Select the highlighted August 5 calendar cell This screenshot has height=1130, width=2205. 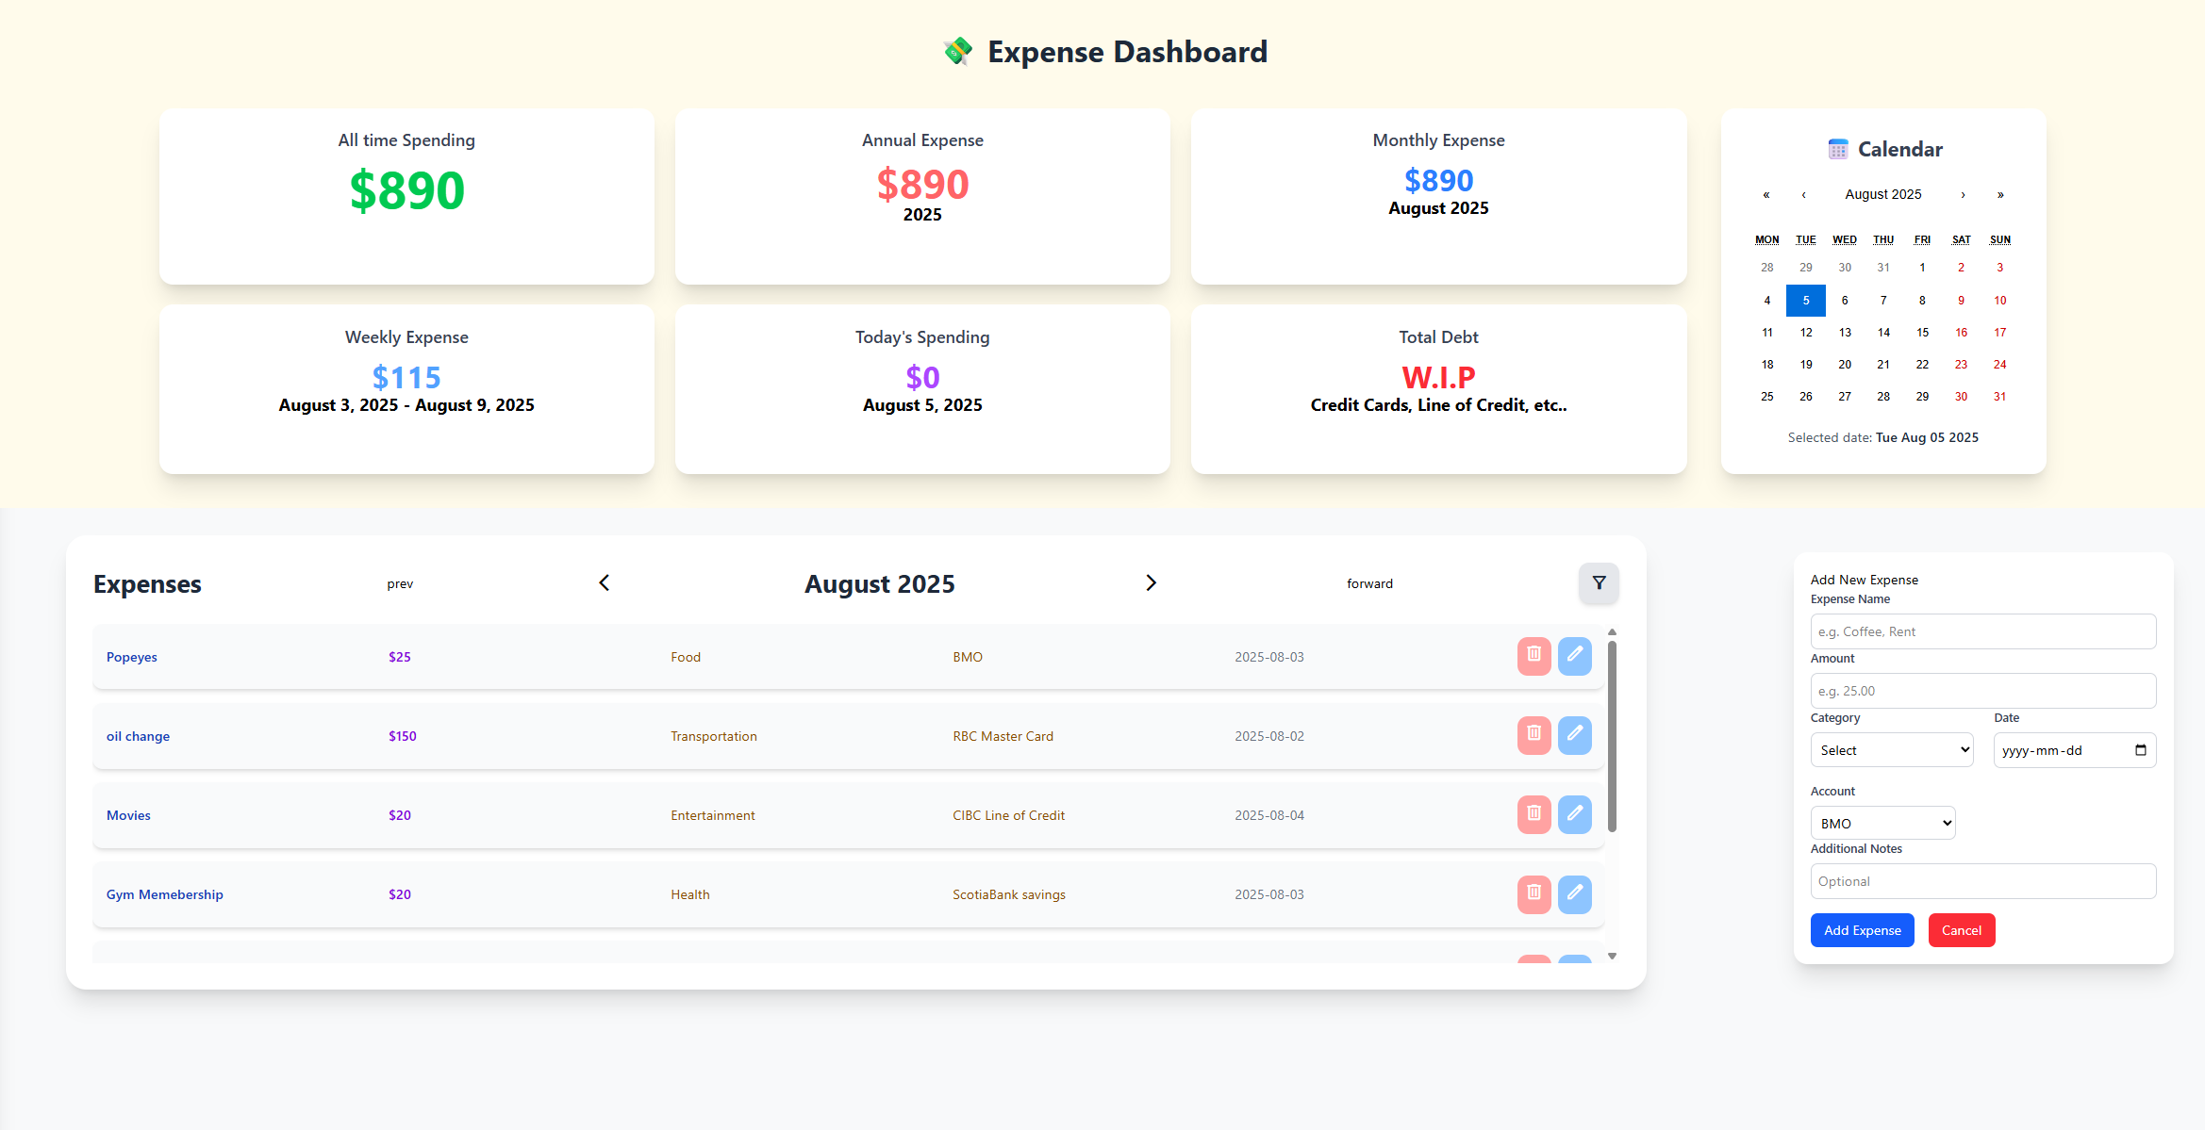pos(1805,300)
